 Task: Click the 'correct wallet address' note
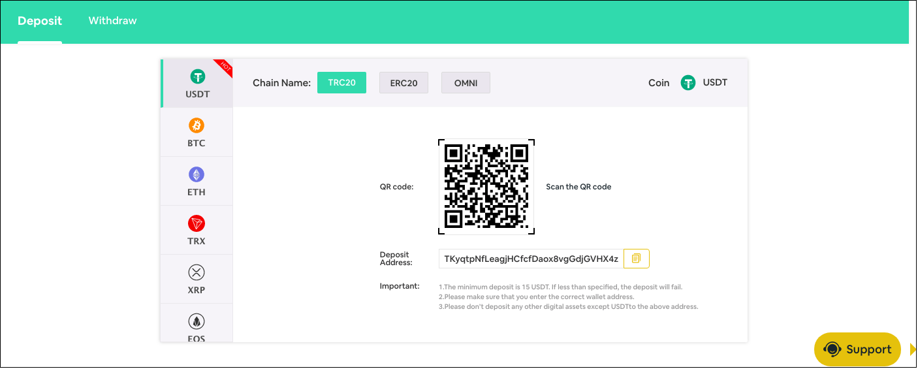coord(536,297)
